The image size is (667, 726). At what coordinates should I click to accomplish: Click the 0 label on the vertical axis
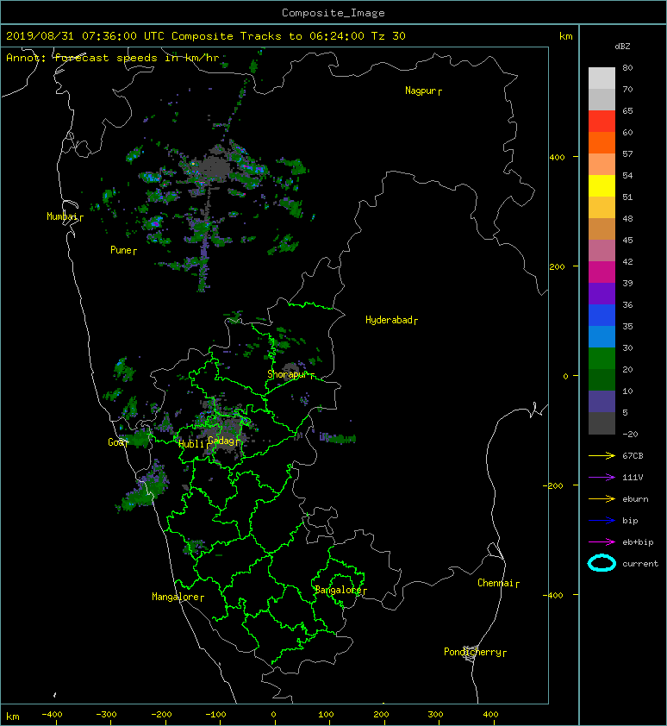565,376
